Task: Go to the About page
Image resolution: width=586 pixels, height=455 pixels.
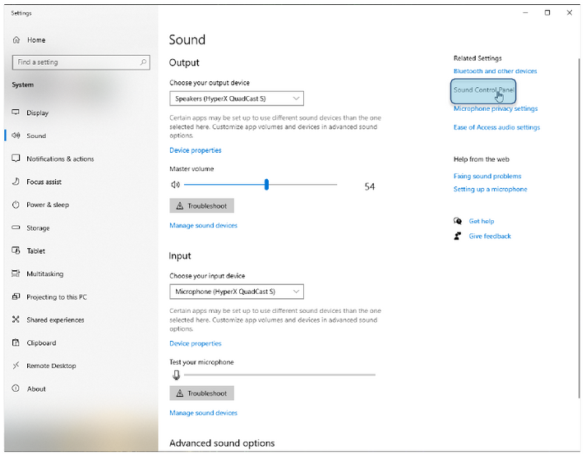Action: click(36, 388)
